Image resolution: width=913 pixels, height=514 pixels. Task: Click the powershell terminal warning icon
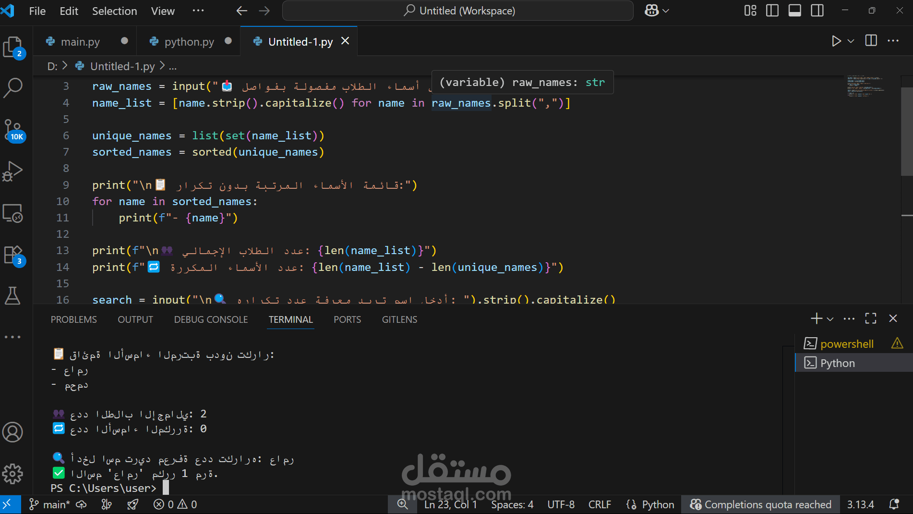tap(897, 343)
